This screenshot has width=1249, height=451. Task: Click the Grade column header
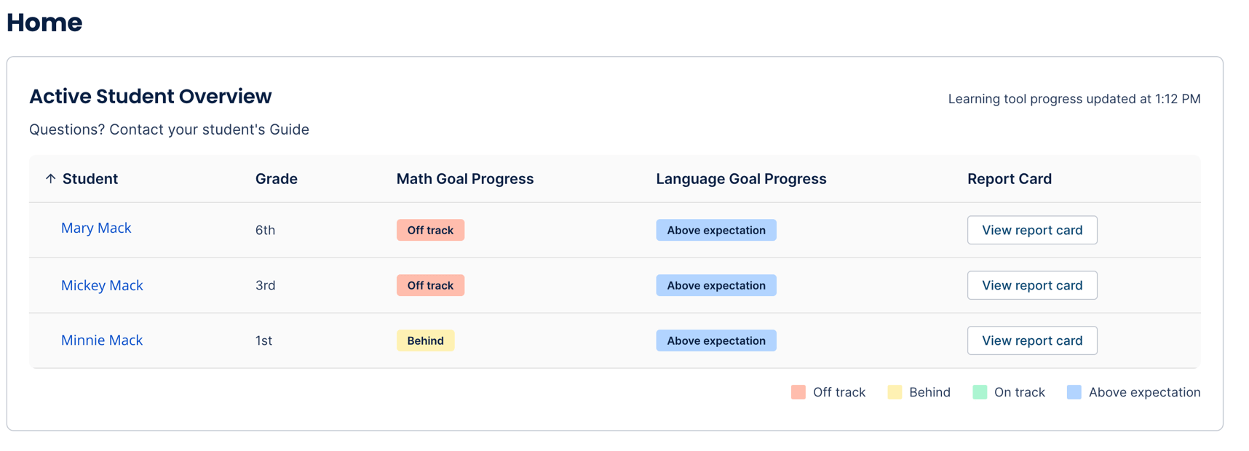point(276,178)
